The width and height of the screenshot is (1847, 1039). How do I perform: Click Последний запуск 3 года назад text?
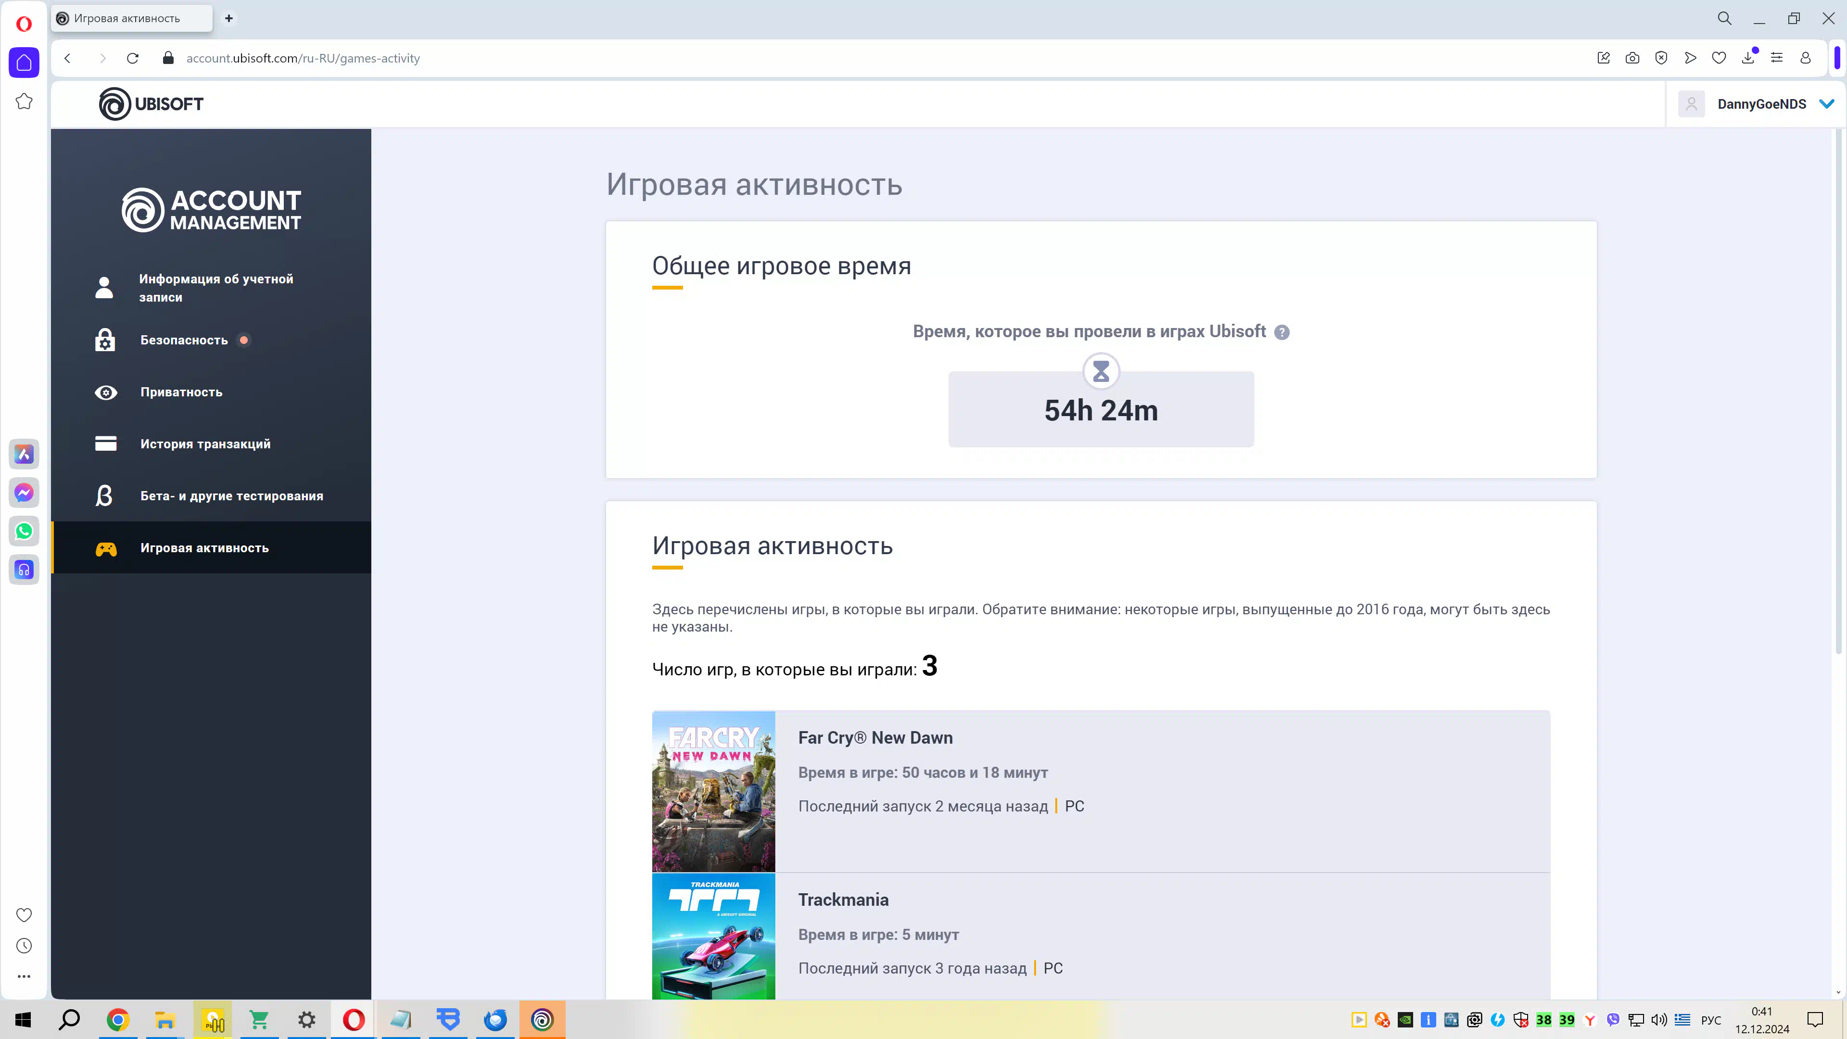click(x=912, y=969)
